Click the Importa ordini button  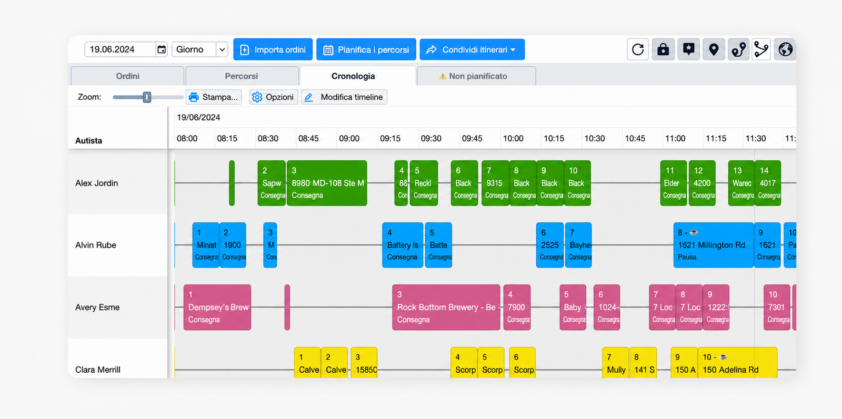[x=273, y=49]
